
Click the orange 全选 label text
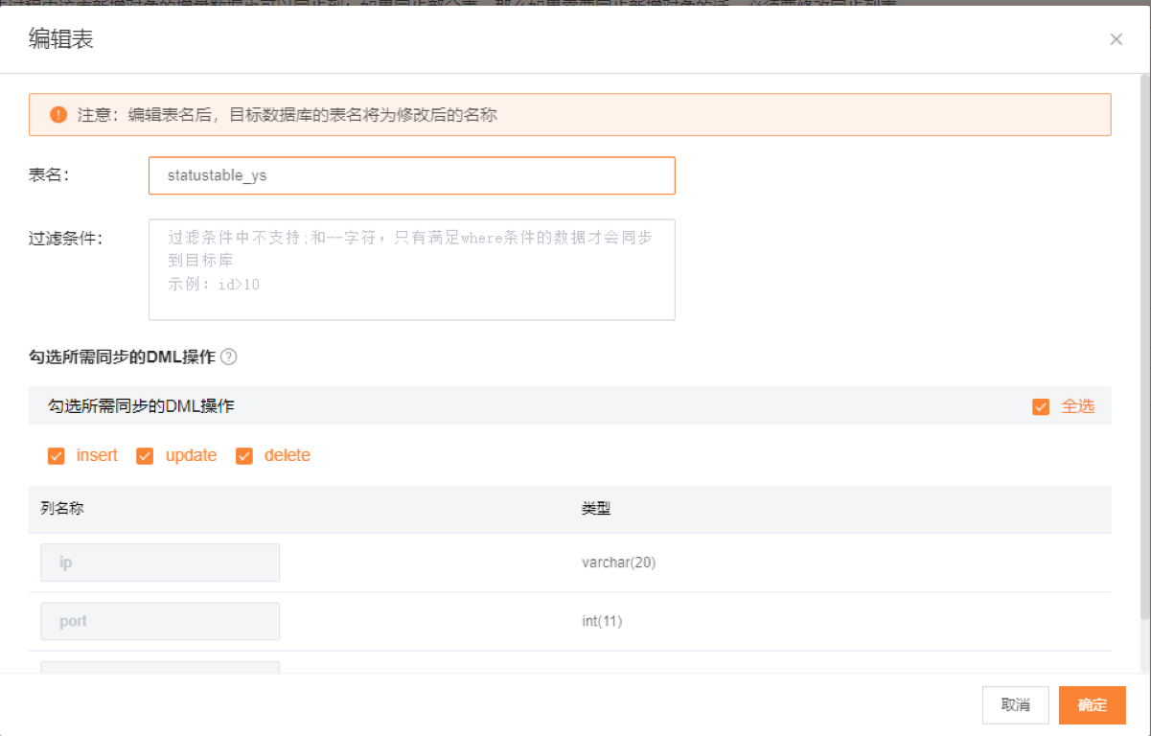tap(1077, 406)
